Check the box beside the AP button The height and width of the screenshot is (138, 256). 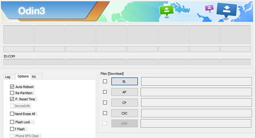tap(105, 92)
